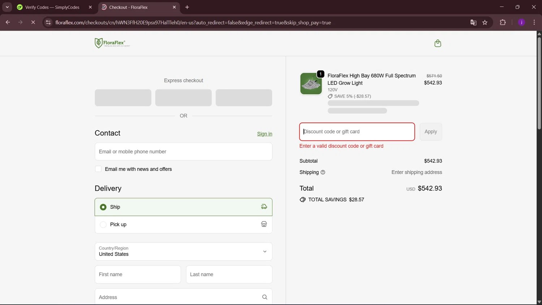
Task: Expand the Country/Region dropdown
Action: point(184,252)
